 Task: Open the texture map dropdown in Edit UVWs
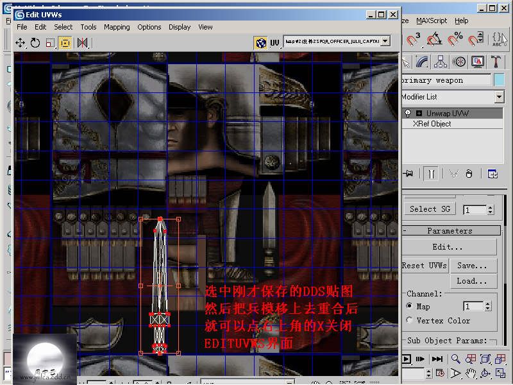pyautogui.click(x=385, y=41)
